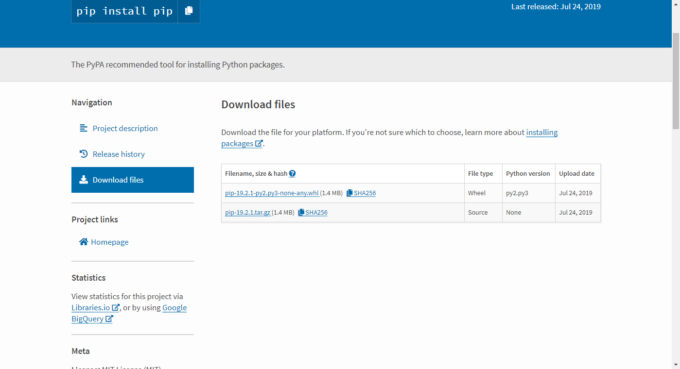Click the vertical scrollbar thumb
Screen dimensions: 680x369
676,81
